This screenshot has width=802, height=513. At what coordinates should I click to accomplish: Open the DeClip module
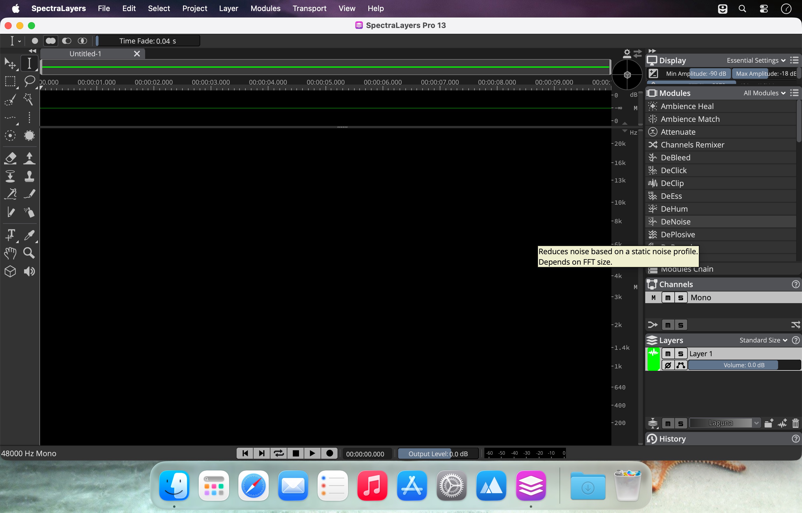(x=721, y=183)
